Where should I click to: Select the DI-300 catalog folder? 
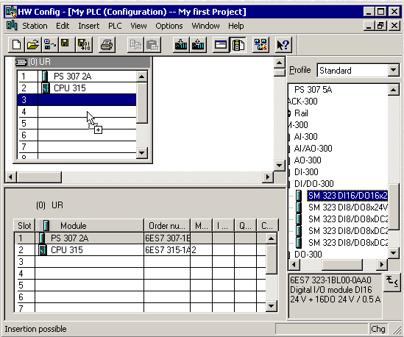306,172
